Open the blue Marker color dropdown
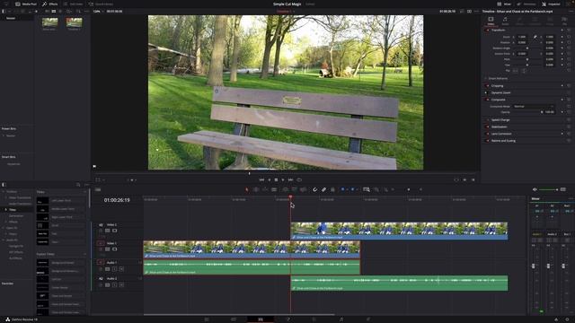This screenshot has width=575, height=323. [357, 189]
